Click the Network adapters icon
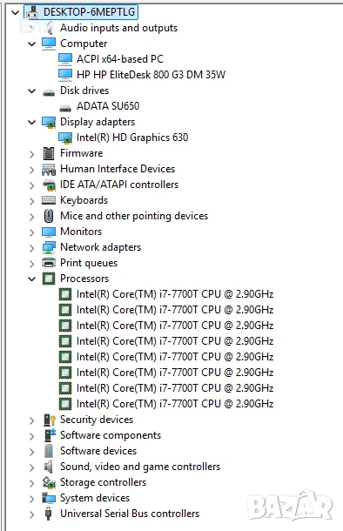This screenshot has height=531, width=343. tap(49, 247)
